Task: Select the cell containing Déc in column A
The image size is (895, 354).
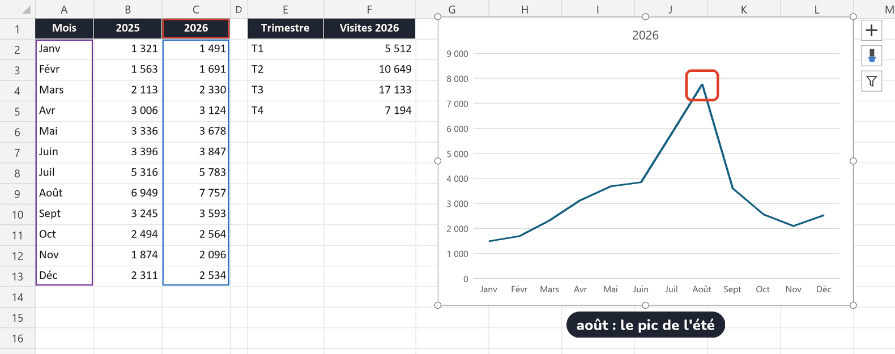Action: click(64, 275)
